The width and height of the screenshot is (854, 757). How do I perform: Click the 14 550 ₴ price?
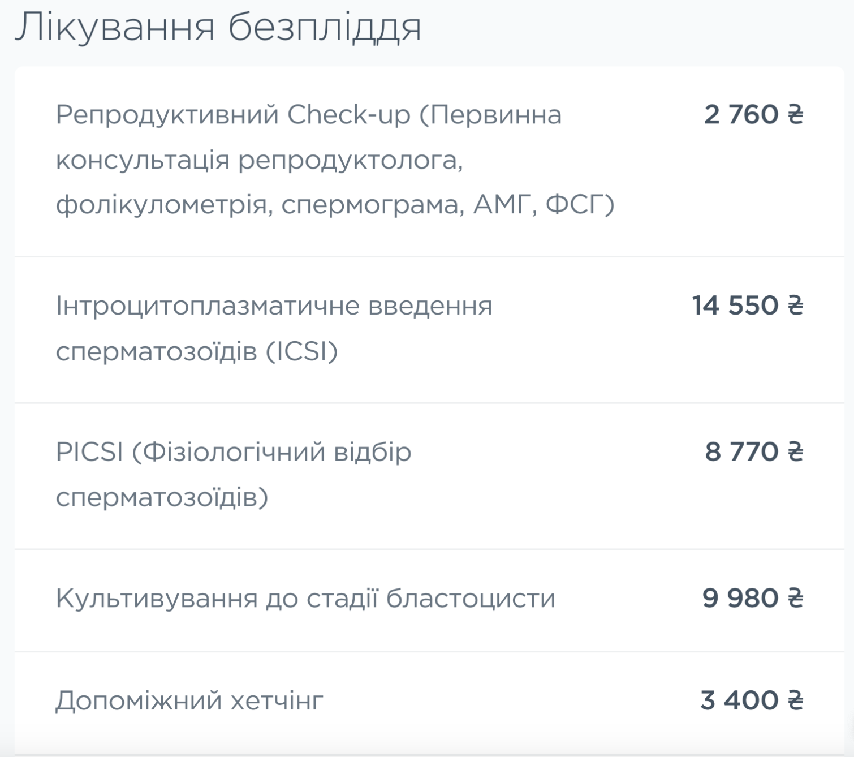point(747,306)
